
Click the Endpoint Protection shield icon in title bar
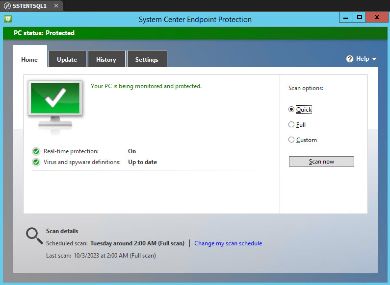(x=8, y=19)
